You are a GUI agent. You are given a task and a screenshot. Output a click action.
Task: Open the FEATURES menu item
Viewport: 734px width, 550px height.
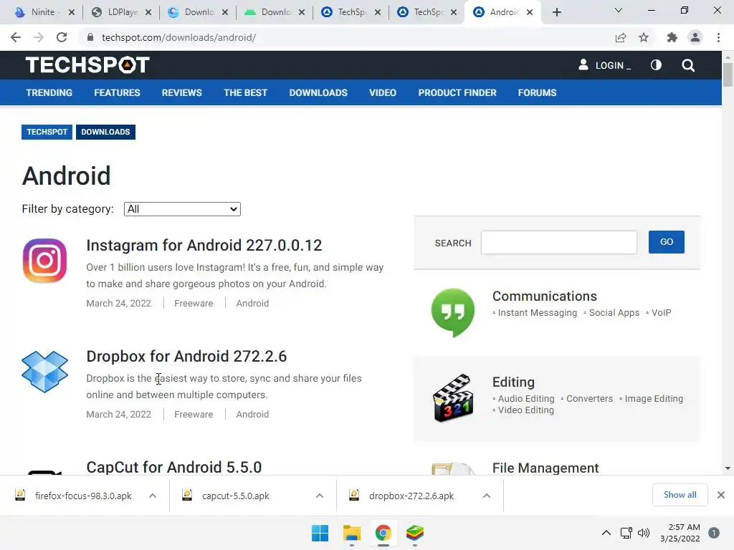(x=117, y=92)
